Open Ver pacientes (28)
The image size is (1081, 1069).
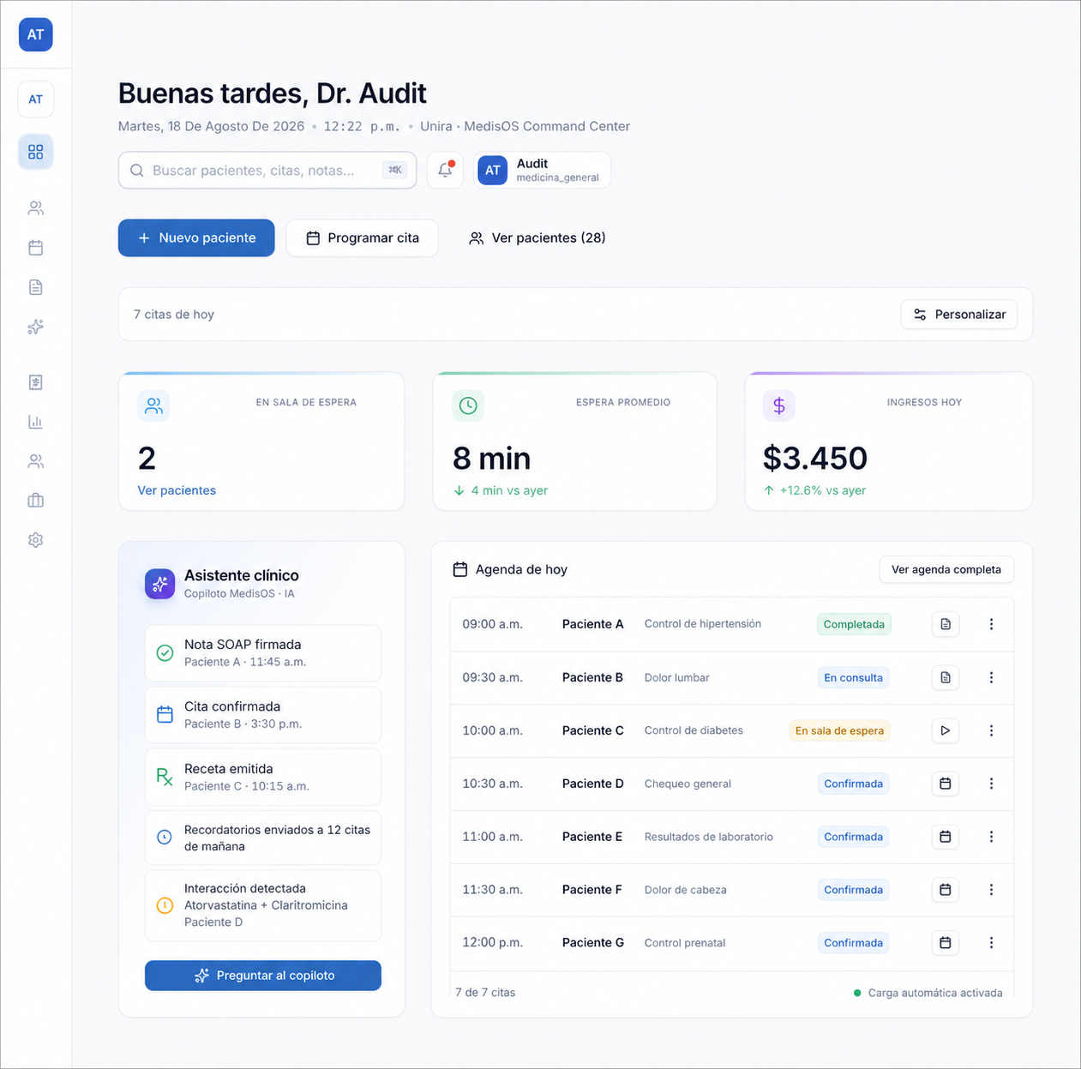pos(537,237)
